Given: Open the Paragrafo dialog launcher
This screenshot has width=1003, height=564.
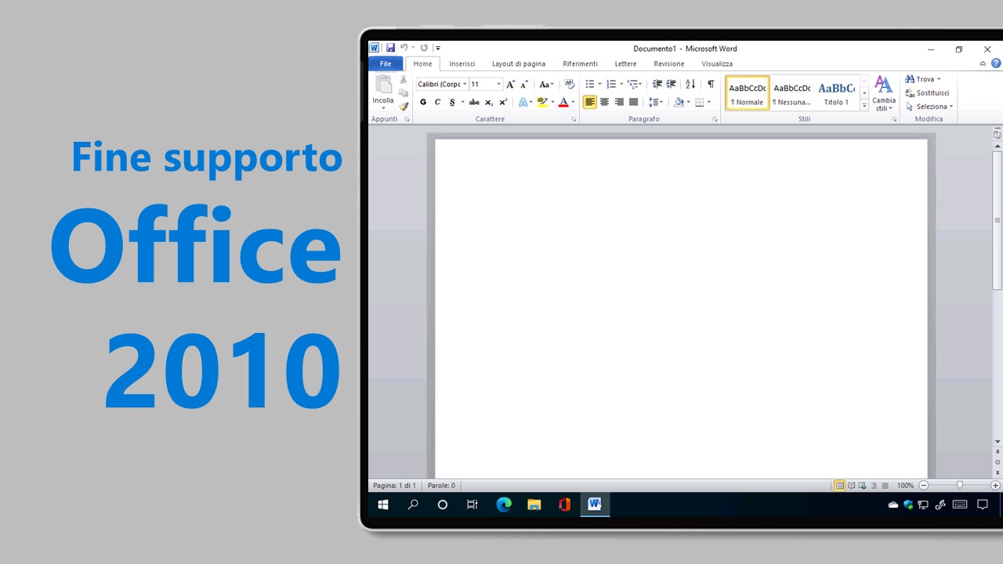Looking at the screenshot, I should pyautogui.click(x=715, y=119).
